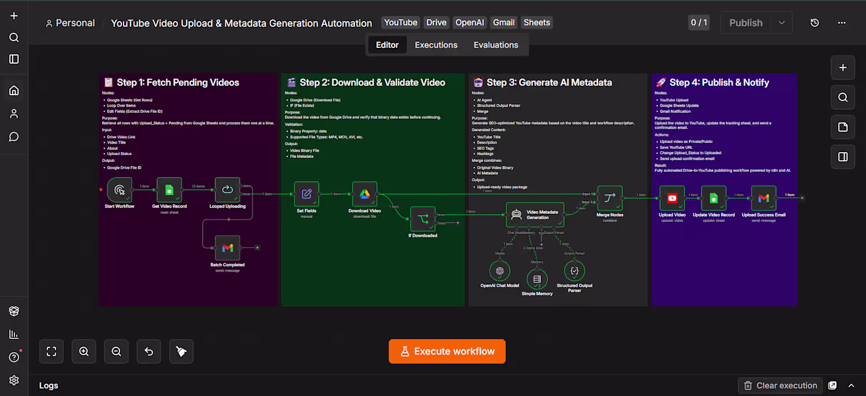Toggle the left sidebar panel
The height and width of the screenshot is (396, 866).
click(x=14, y=59)
